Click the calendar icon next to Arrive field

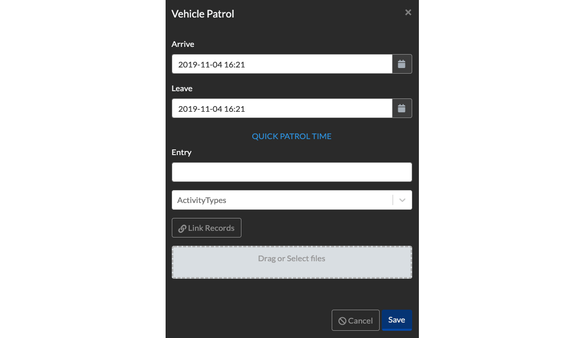402,64
